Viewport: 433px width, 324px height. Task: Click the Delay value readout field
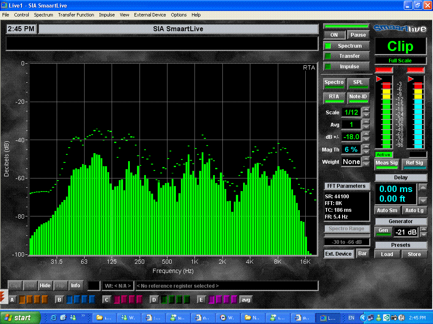pos(396,194)
